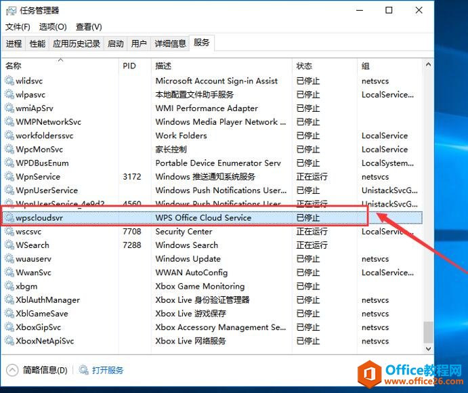This screenshot has height=393, width=468.
Task: Collapse details with 简略信息(D) button
Action: 37,371
